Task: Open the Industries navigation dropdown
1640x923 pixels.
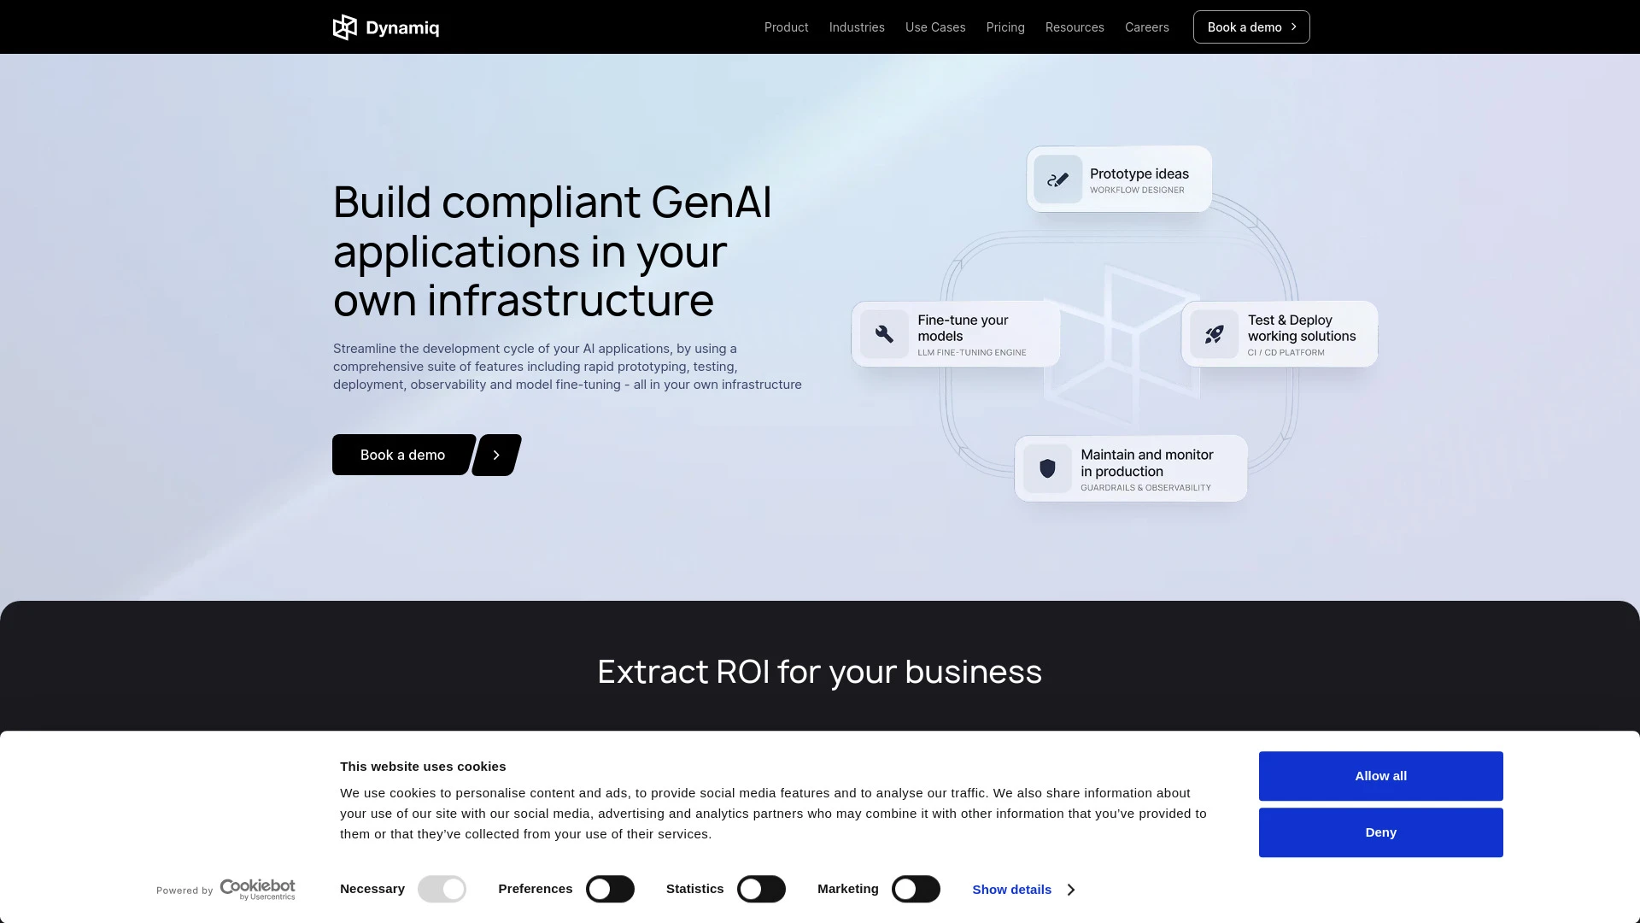Action: click(x=858, y=27)
